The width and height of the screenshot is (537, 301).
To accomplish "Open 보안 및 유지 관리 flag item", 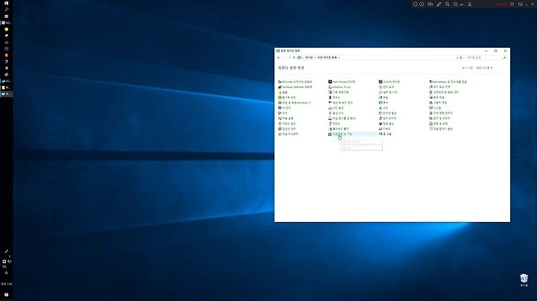I will 340,103.
